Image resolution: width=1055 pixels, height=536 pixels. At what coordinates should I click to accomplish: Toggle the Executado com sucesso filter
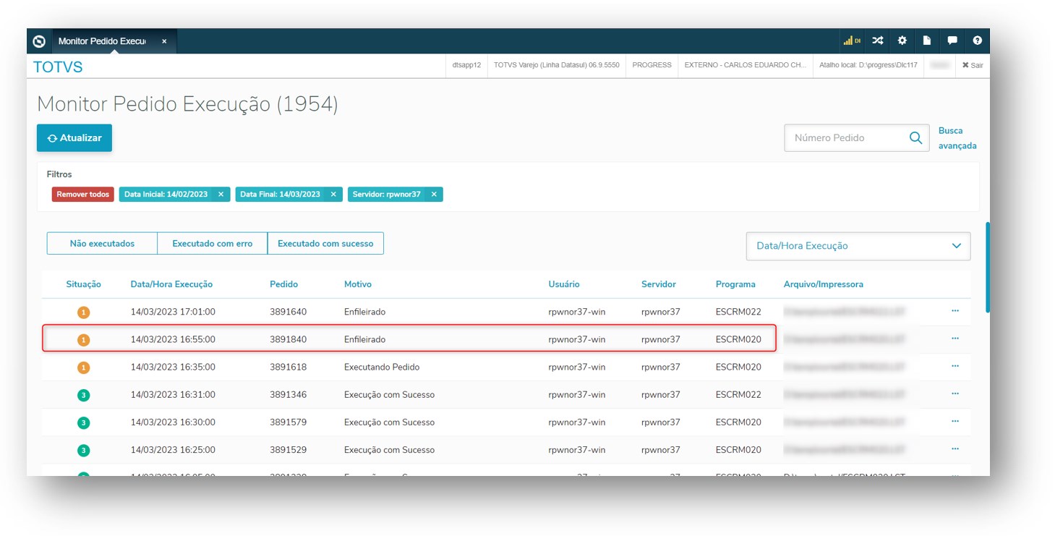(x=325, y=244)
